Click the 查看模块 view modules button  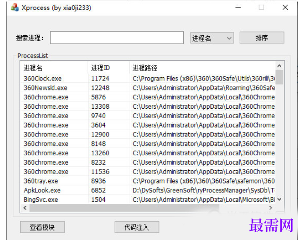click(x=42, y=227)
